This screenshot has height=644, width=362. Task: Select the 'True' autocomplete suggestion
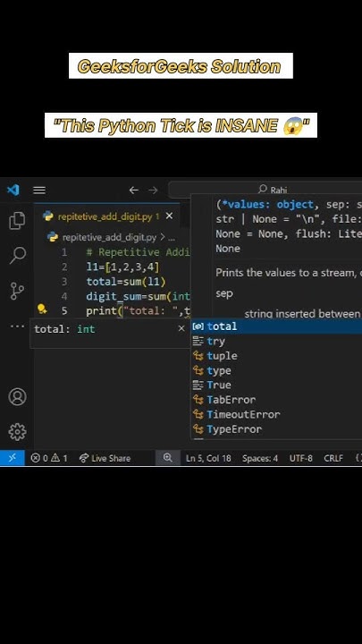pos(277,386)
